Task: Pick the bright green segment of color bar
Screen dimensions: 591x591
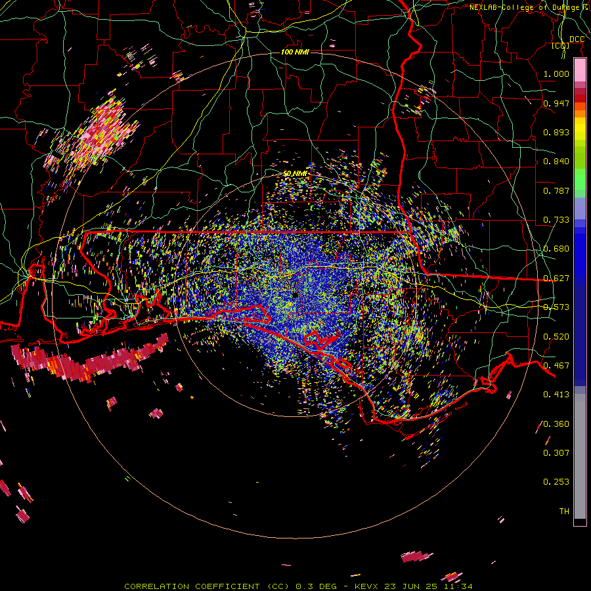Action: click(x=580, y=179)
